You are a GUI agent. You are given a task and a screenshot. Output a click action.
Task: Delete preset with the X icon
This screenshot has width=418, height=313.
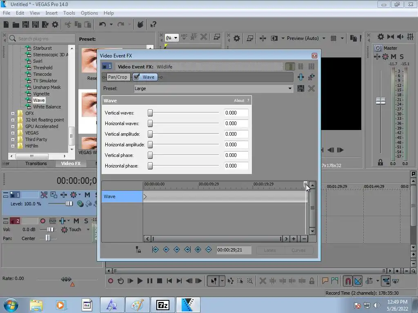click(311, 88)
